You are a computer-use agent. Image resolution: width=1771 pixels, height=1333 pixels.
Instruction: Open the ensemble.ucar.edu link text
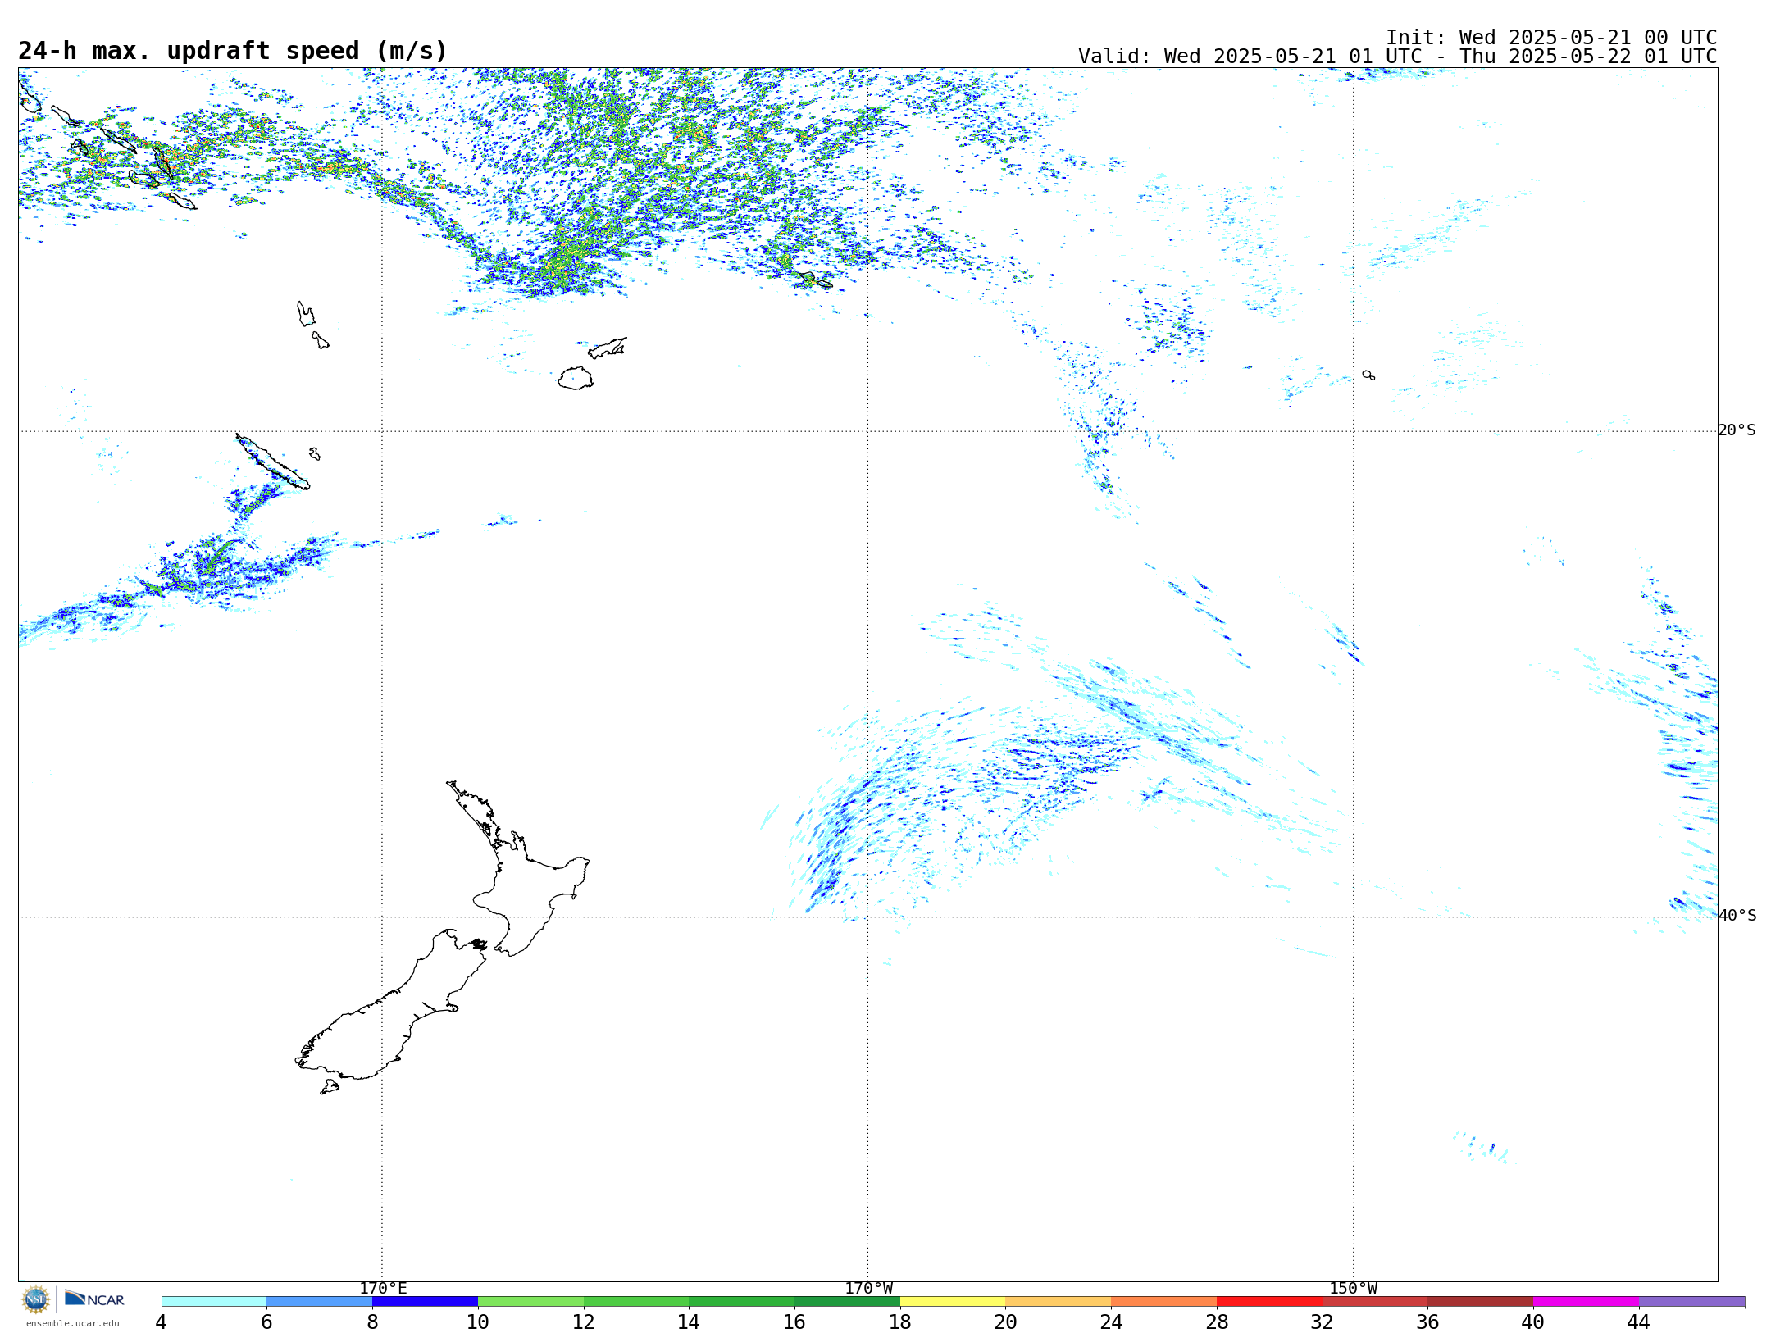coord(72,1322)
